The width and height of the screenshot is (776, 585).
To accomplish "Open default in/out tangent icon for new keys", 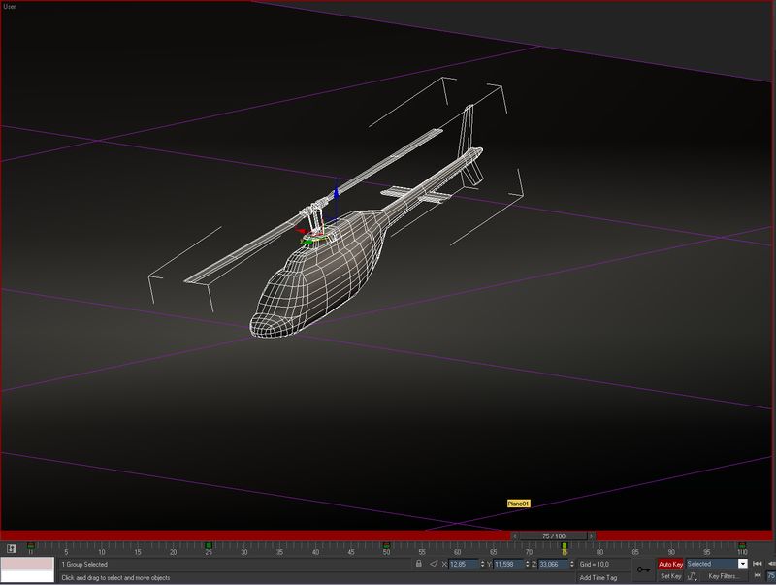I will 692,576.
